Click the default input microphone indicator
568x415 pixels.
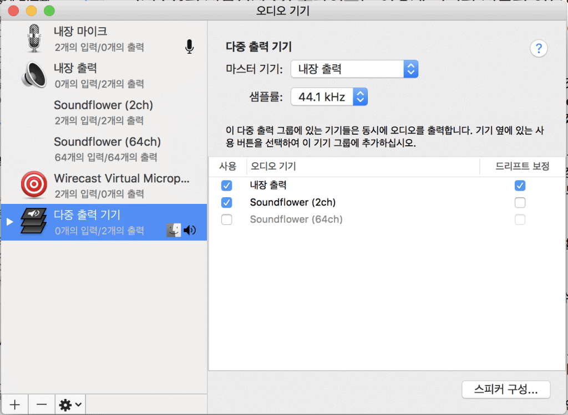[190, 47]
